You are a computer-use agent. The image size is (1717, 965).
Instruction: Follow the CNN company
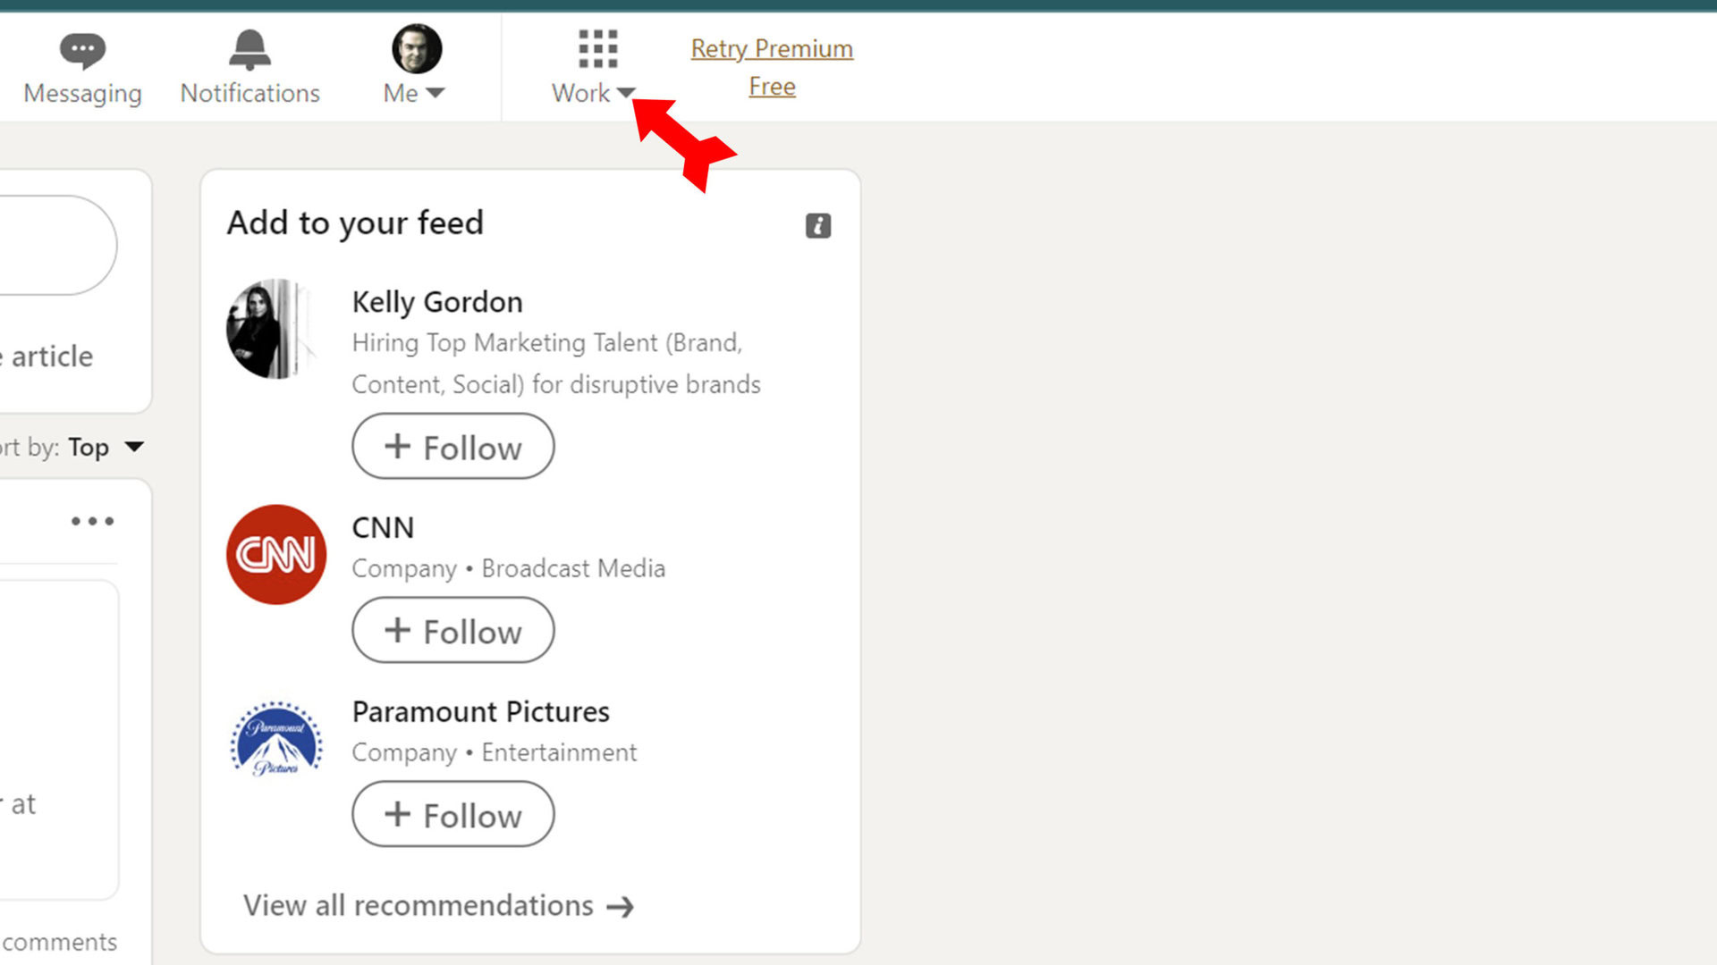click(453, 631)
